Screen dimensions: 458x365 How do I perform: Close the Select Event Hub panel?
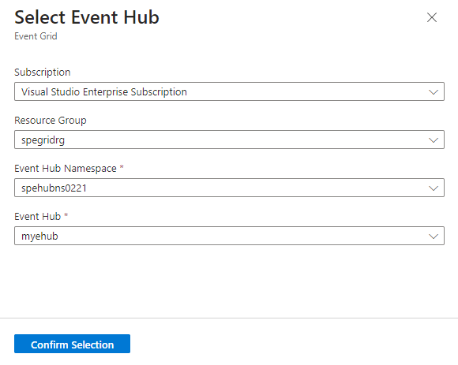click(x=432, y=17)
